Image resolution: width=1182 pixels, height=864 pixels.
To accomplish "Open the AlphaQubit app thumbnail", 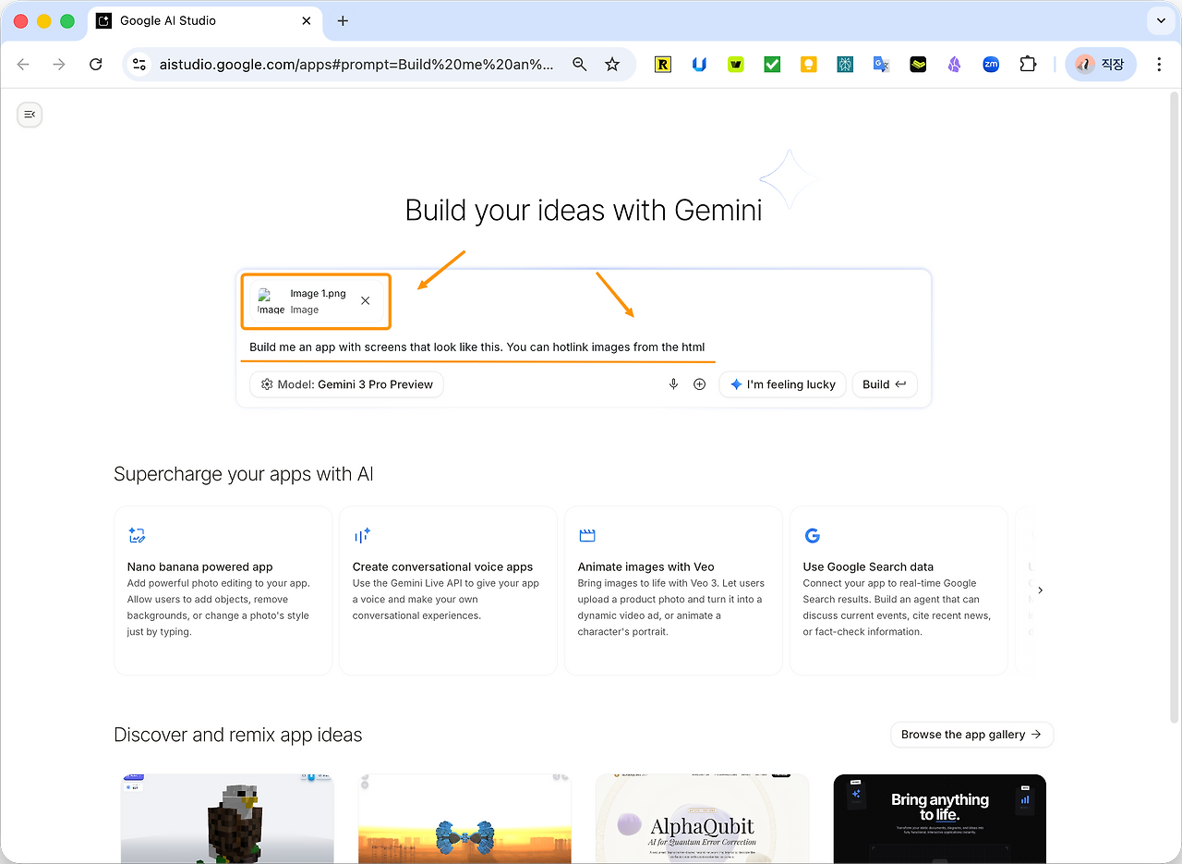I will pyautogui.click(x=703, y=819).
